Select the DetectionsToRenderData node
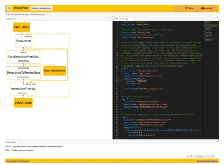The width and height of the screenshot is (224, 165). pyautogui.click(x=23, y=73)
